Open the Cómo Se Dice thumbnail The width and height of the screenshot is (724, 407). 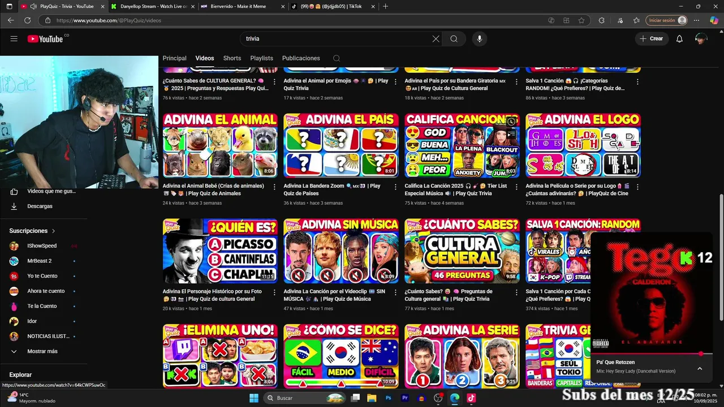[341, 356]
